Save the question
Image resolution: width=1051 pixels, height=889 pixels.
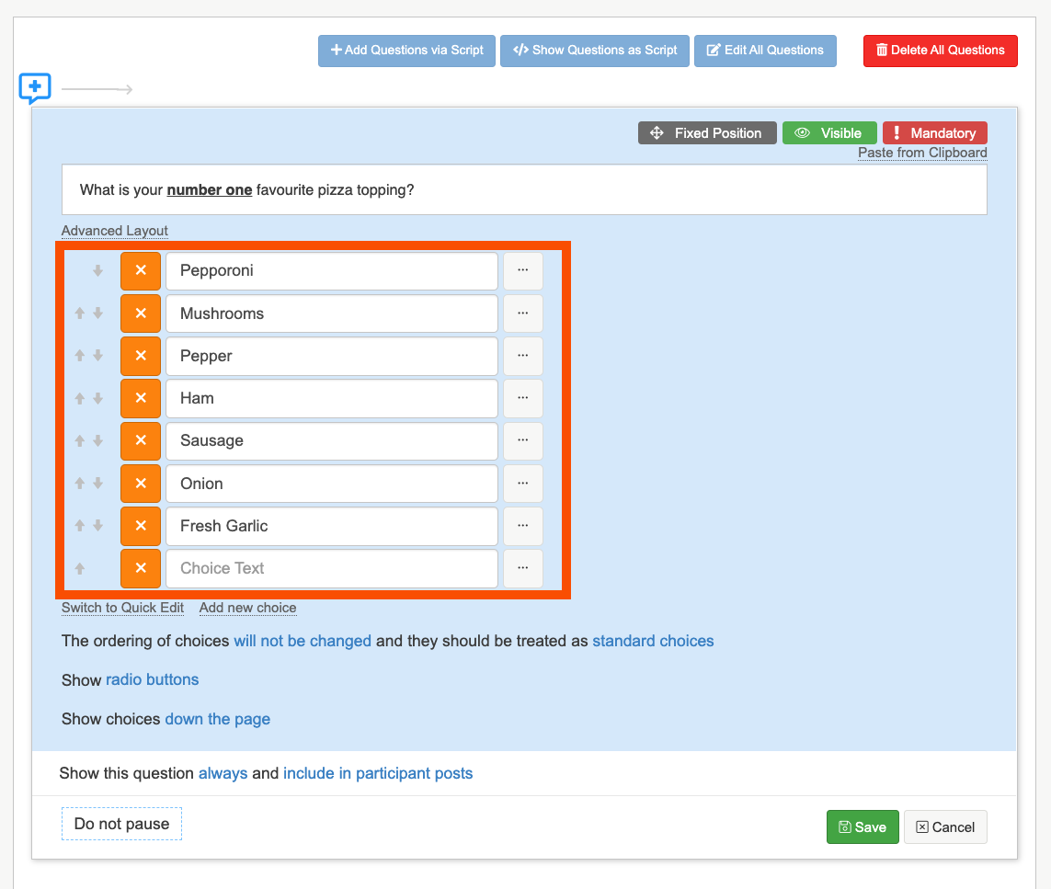pyautogui.click(x=862, y=827)
